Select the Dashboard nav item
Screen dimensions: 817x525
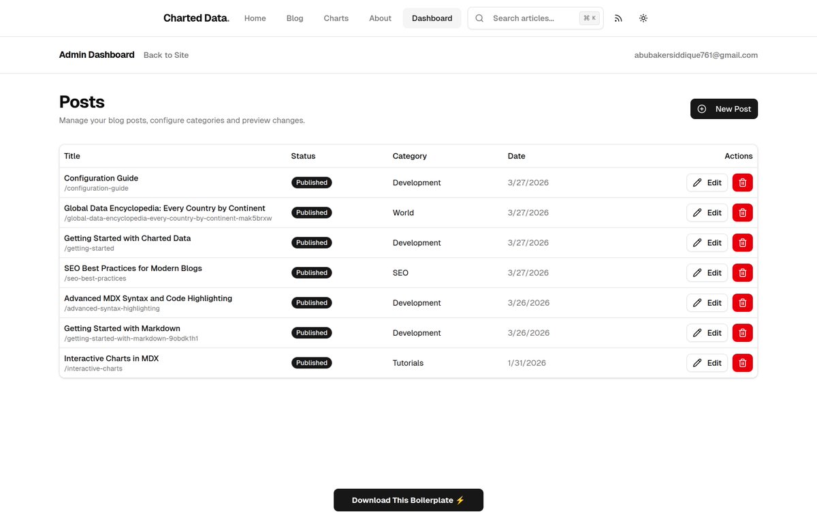click(x=432, y=18)
